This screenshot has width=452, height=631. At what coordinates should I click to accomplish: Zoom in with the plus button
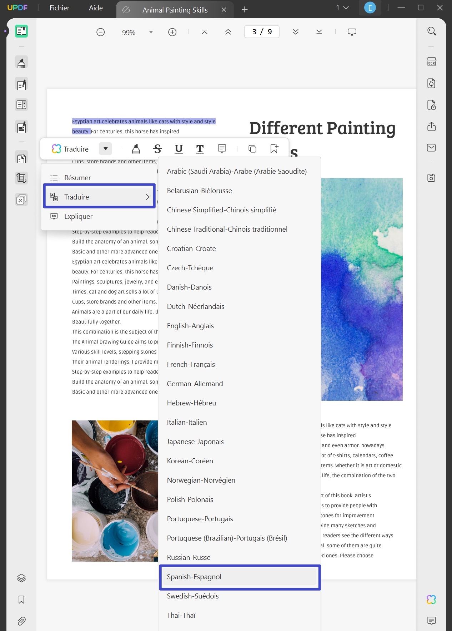coord(172,32)
